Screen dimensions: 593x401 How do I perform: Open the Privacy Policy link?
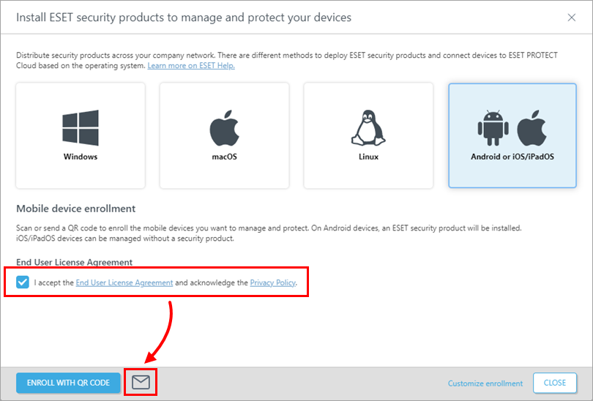(273, 282)
